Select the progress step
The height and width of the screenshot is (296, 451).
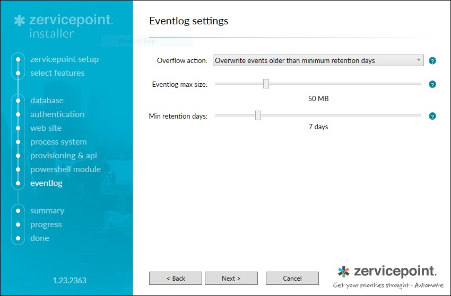[x=46, y=225]
